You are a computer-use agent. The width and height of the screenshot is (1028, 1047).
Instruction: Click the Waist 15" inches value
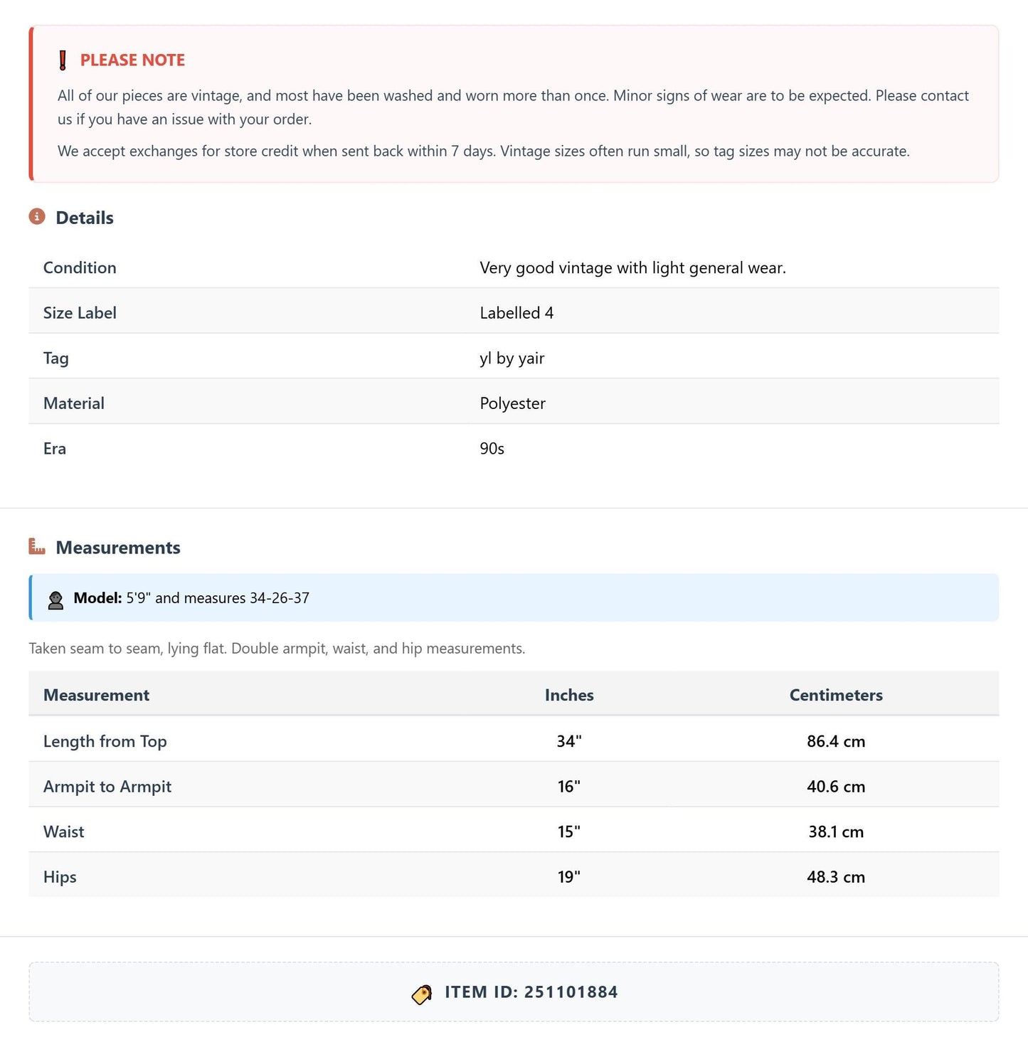569,831
